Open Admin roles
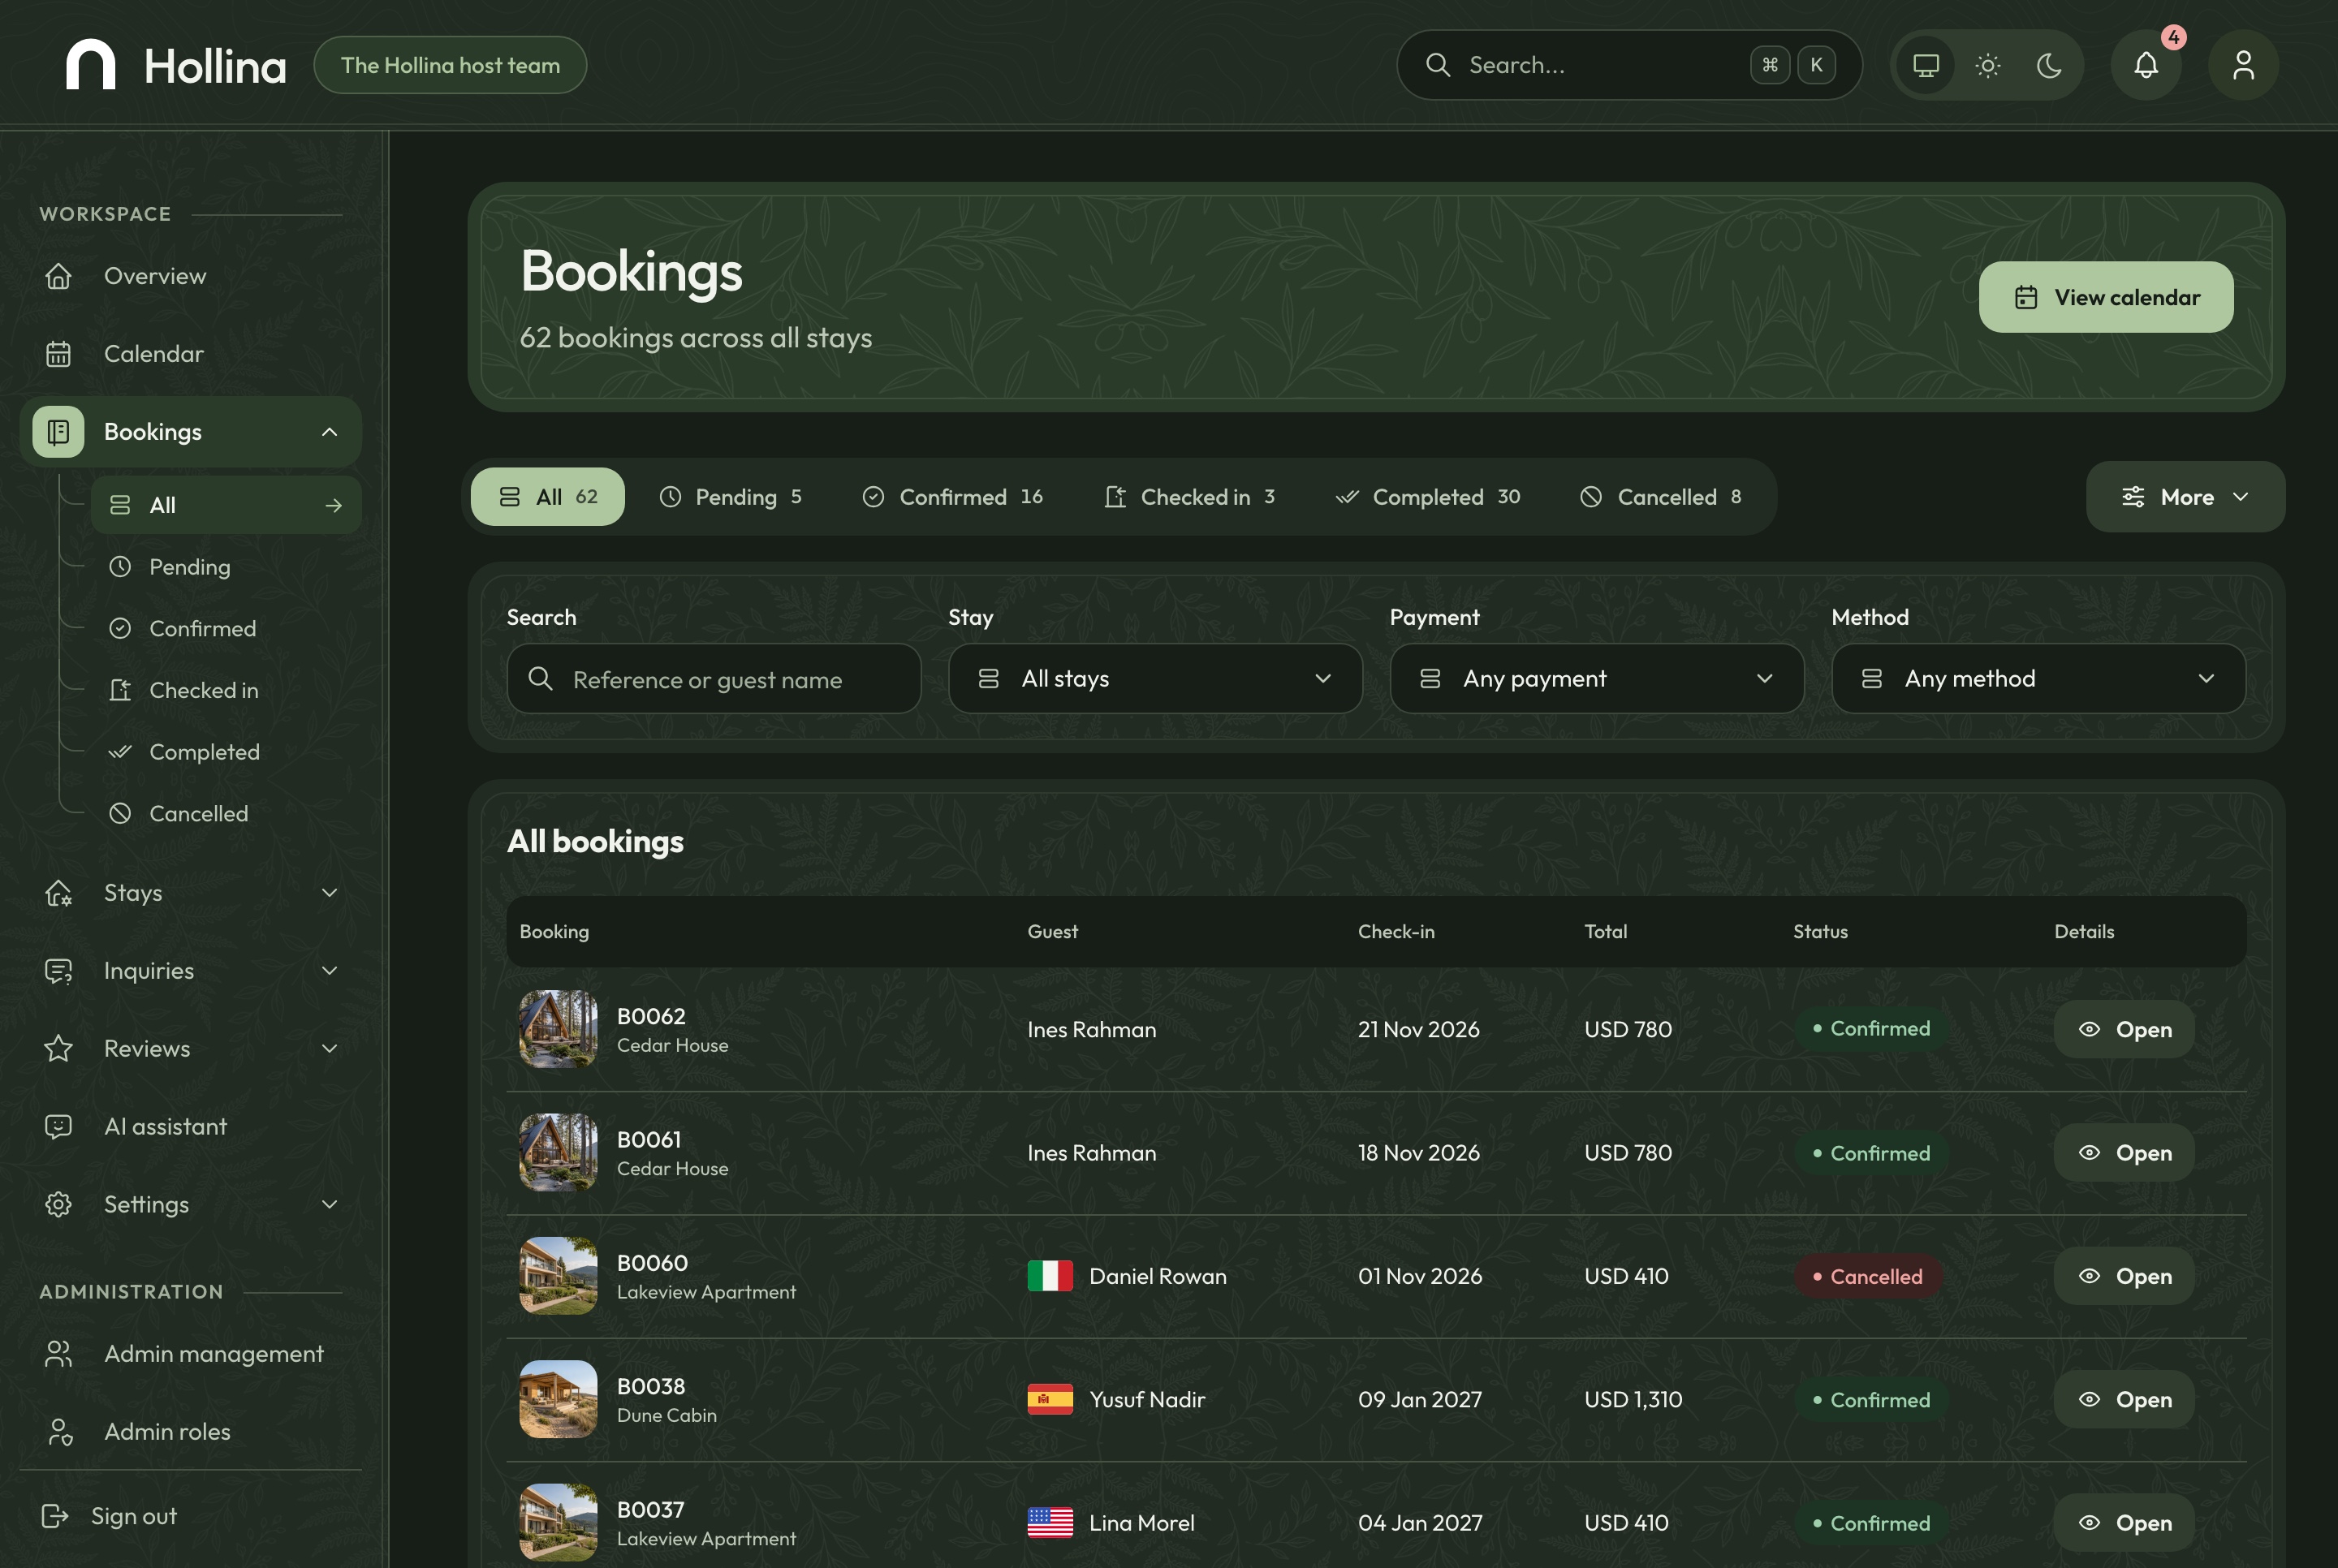Viewport: 2338px width, 1568px height. point(190,1432)
